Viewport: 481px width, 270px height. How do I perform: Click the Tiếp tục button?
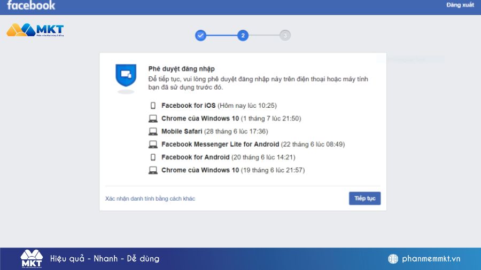point(364,198)
